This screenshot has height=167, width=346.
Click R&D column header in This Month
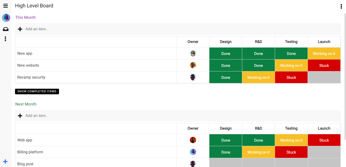point(258,42)
